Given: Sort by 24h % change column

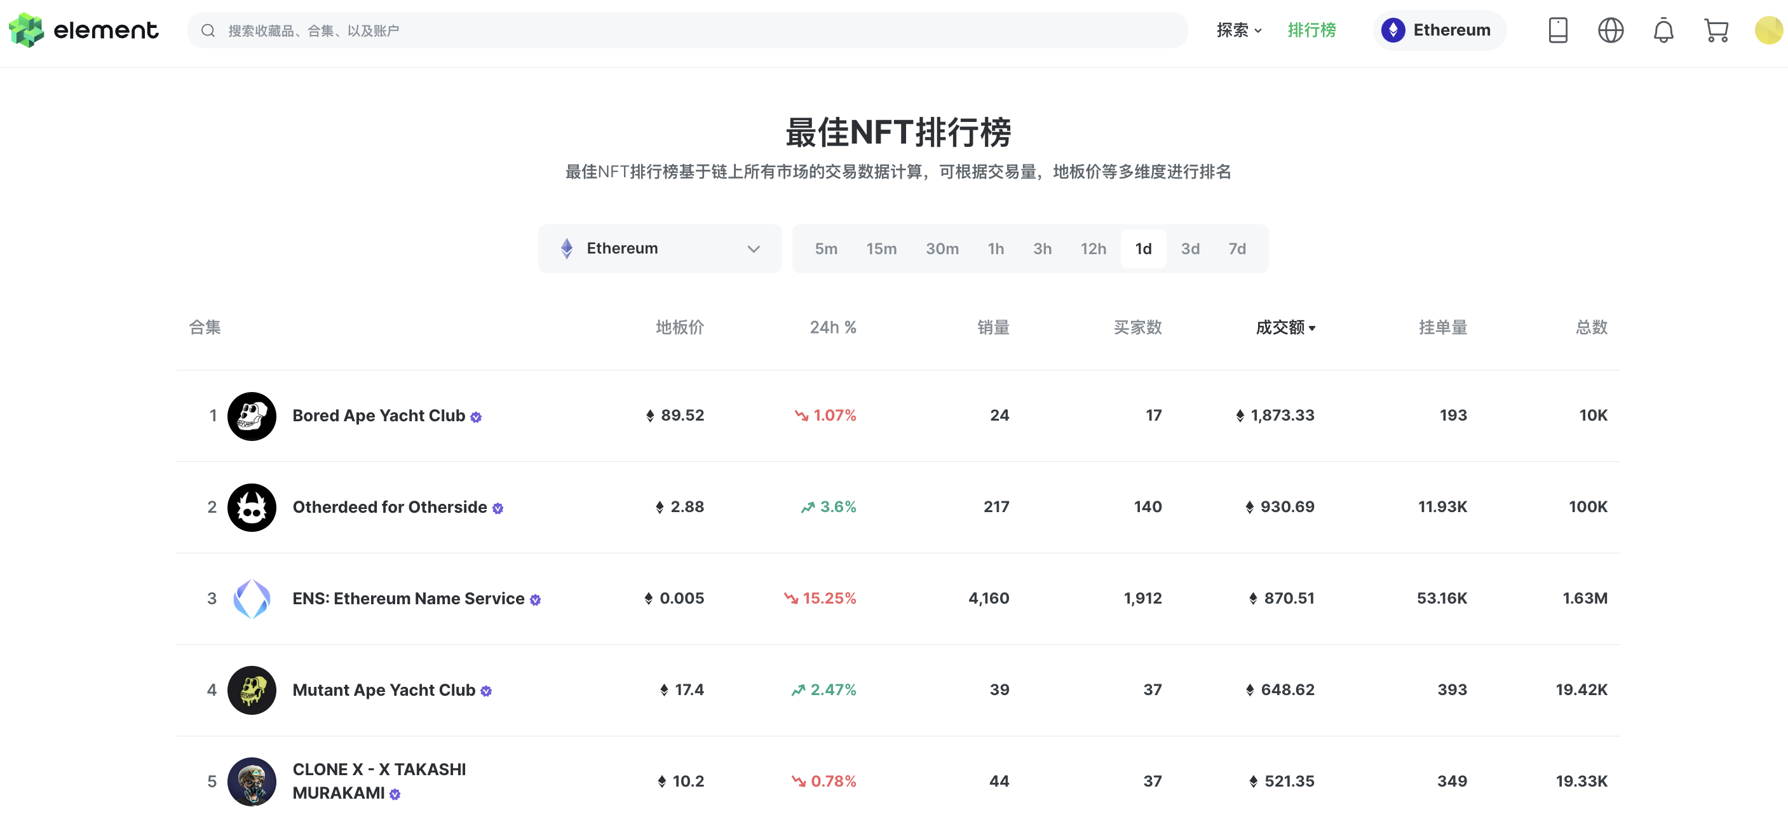Looking at the screenshot, I should click(x=833, y=327).
